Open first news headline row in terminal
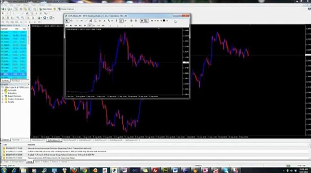The height and width of the screenshot is (173, 311). click(x=155, y=148)
